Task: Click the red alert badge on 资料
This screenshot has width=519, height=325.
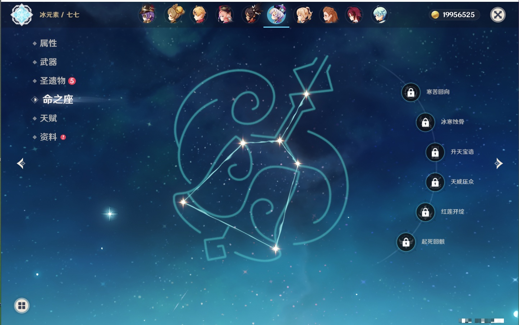Action: point(63,137)
